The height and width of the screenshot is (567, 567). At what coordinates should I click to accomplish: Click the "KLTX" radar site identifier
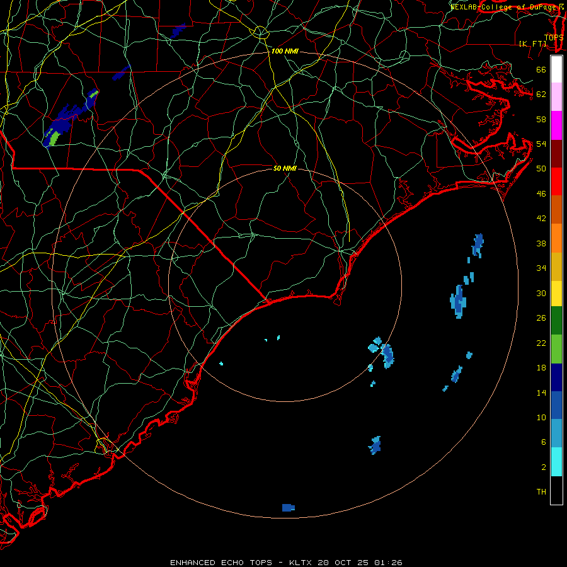301,563
